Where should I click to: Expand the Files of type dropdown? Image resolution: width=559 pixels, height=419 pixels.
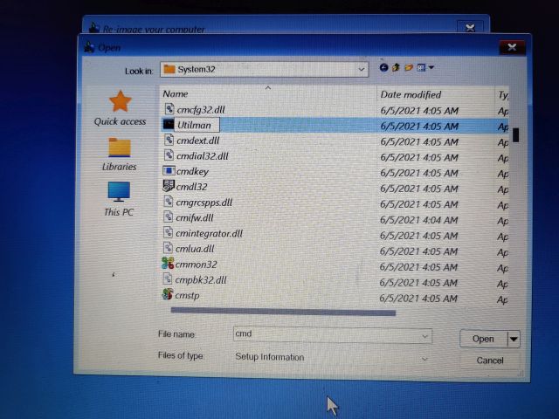424,359
